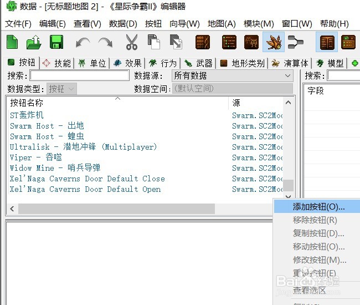
Task: Open the 窗口(W) menu
Action: tap(297, 24)
